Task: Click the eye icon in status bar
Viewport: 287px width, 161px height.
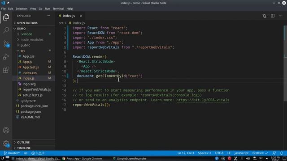Action: click(26, 153)
